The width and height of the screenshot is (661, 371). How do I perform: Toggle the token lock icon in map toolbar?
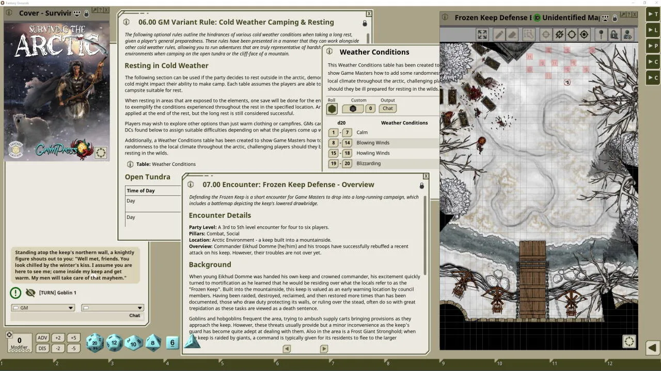pos(614,35)
